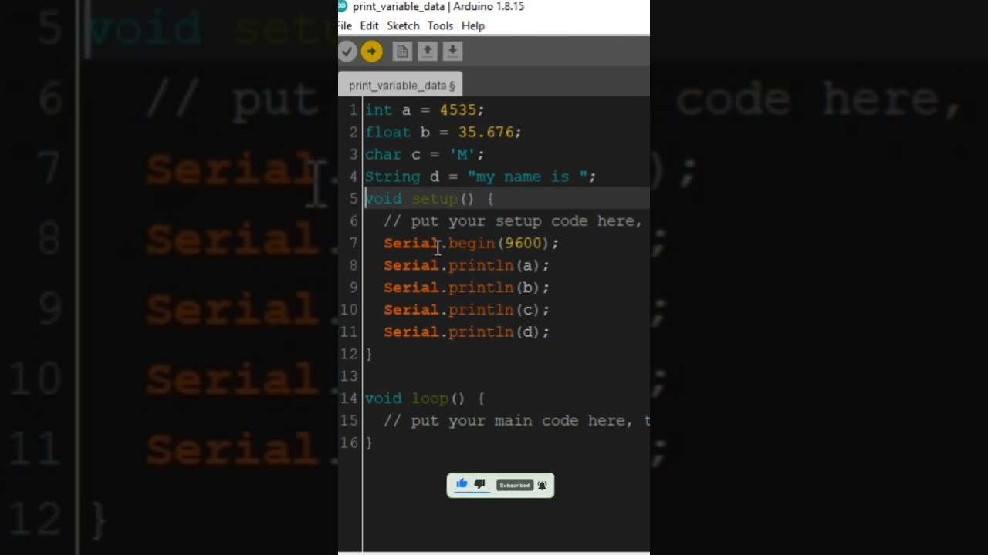
Task: Open the Edit menu
Action: point(369,25)
